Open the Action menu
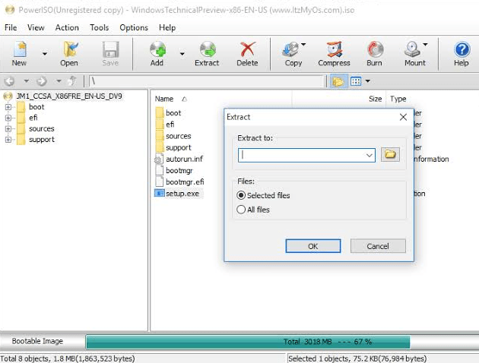The width and height of the screenshot is (479, 363). pos(67,27)
